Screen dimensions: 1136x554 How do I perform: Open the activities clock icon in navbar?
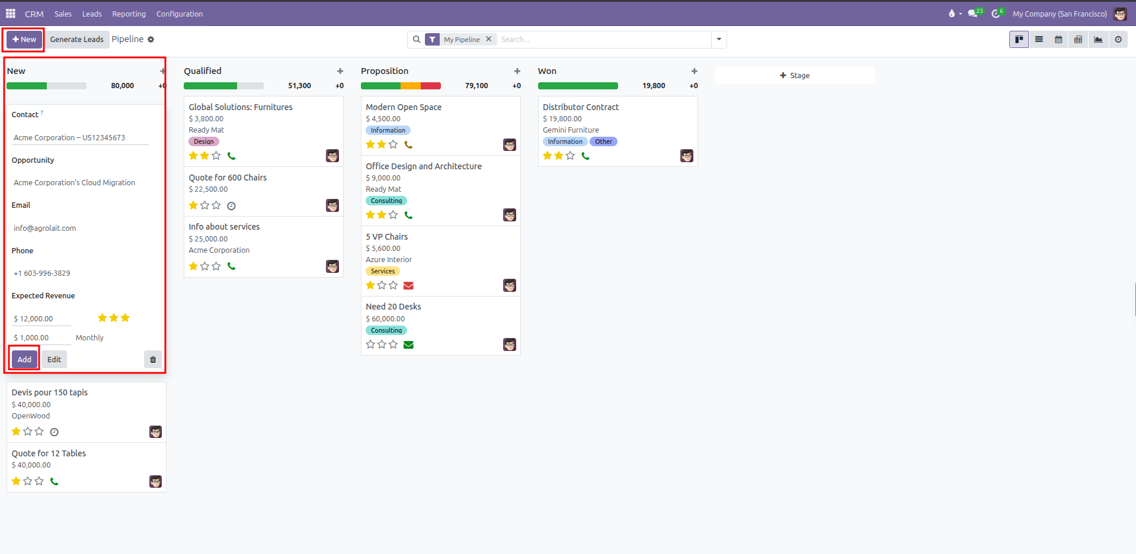click(x=997, y=14)
